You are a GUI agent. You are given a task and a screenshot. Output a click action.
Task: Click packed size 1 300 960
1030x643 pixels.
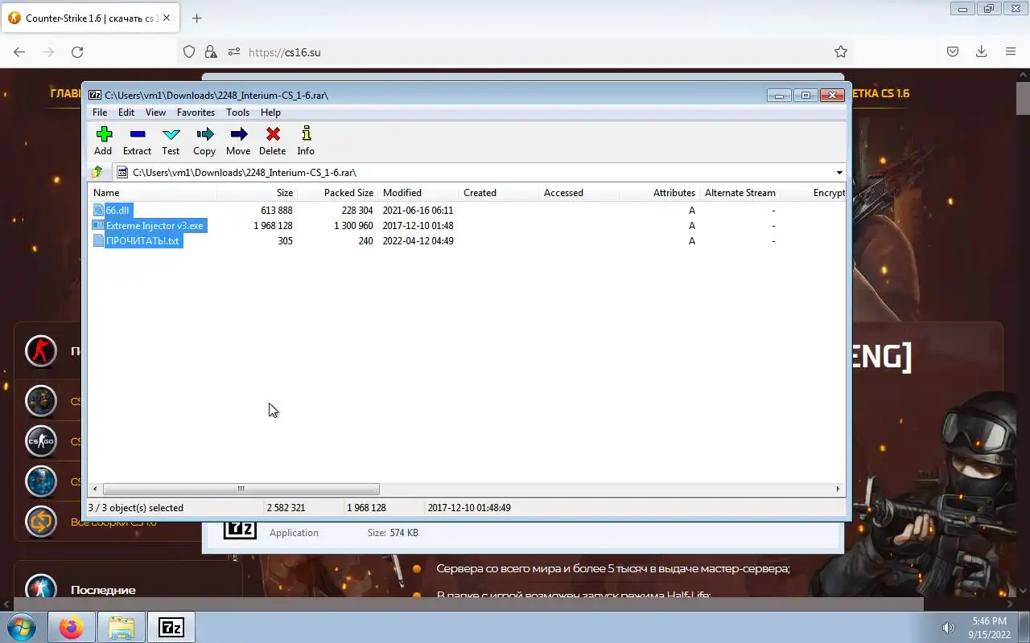353,226
